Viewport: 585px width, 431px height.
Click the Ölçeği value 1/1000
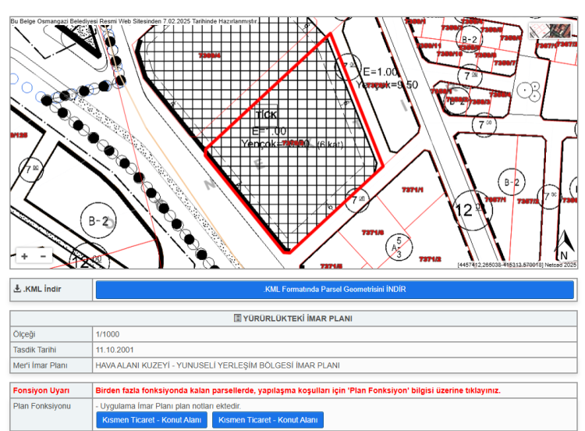click(x=107, y=334)
